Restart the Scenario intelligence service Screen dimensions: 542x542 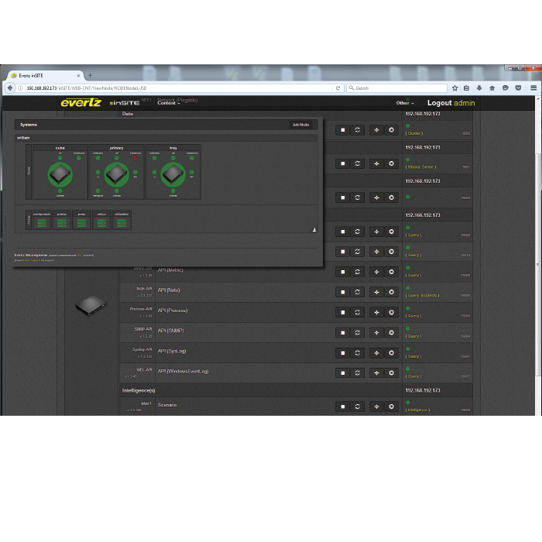click(358, 406)
